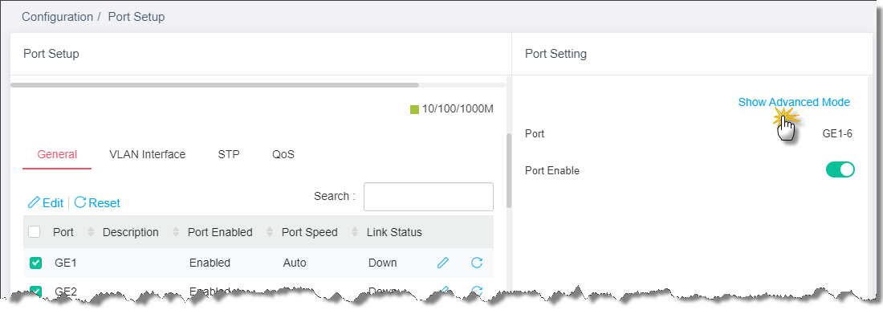
Task: Sort by Port Speed column arrows
Action: [355, 232]
